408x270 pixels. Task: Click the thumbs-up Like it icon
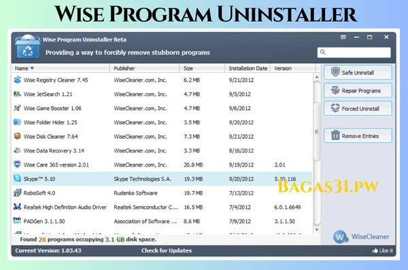(375, 250)
